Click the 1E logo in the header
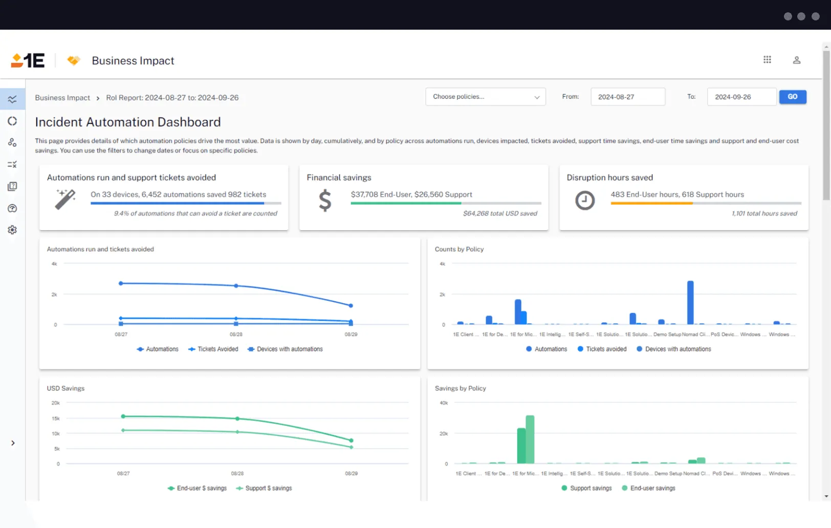Screen dimensions: 831x528 point(27,60)
